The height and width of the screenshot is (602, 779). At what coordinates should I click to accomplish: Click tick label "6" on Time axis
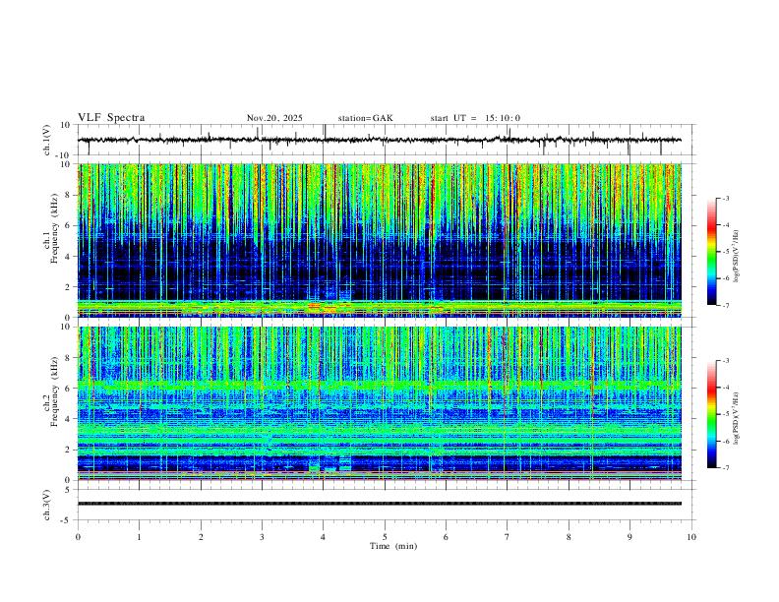tap(447, 537)
